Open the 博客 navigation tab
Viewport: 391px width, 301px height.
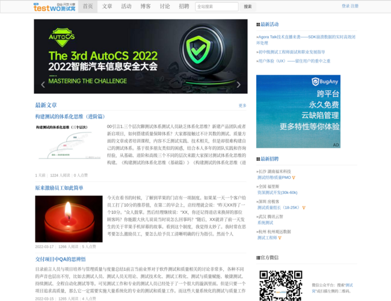pyautogui.click(x=146, y=7)
